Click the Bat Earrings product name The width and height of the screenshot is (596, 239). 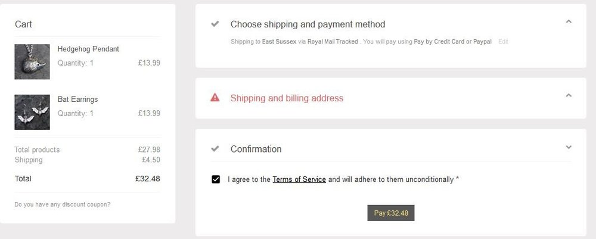[x=77, y=99]
